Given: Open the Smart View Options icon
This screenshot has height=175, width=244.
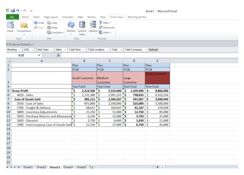Looking at the screenshot, I should [93, 25].
